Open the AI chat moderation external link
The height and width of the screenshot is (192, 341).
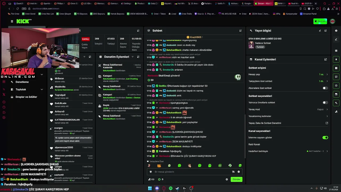tap(327, 123)
